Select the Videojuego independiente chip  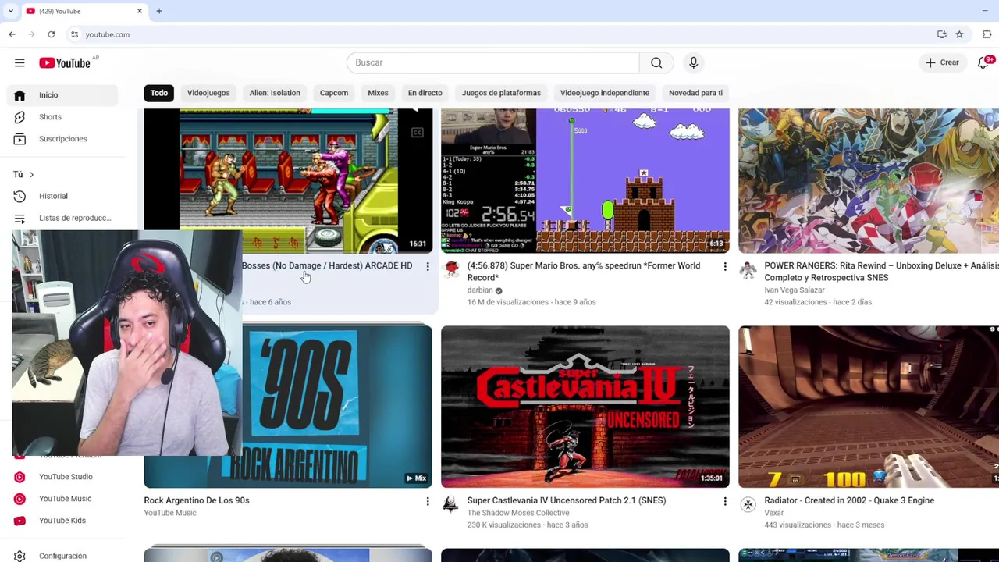(x=605, y=93)
